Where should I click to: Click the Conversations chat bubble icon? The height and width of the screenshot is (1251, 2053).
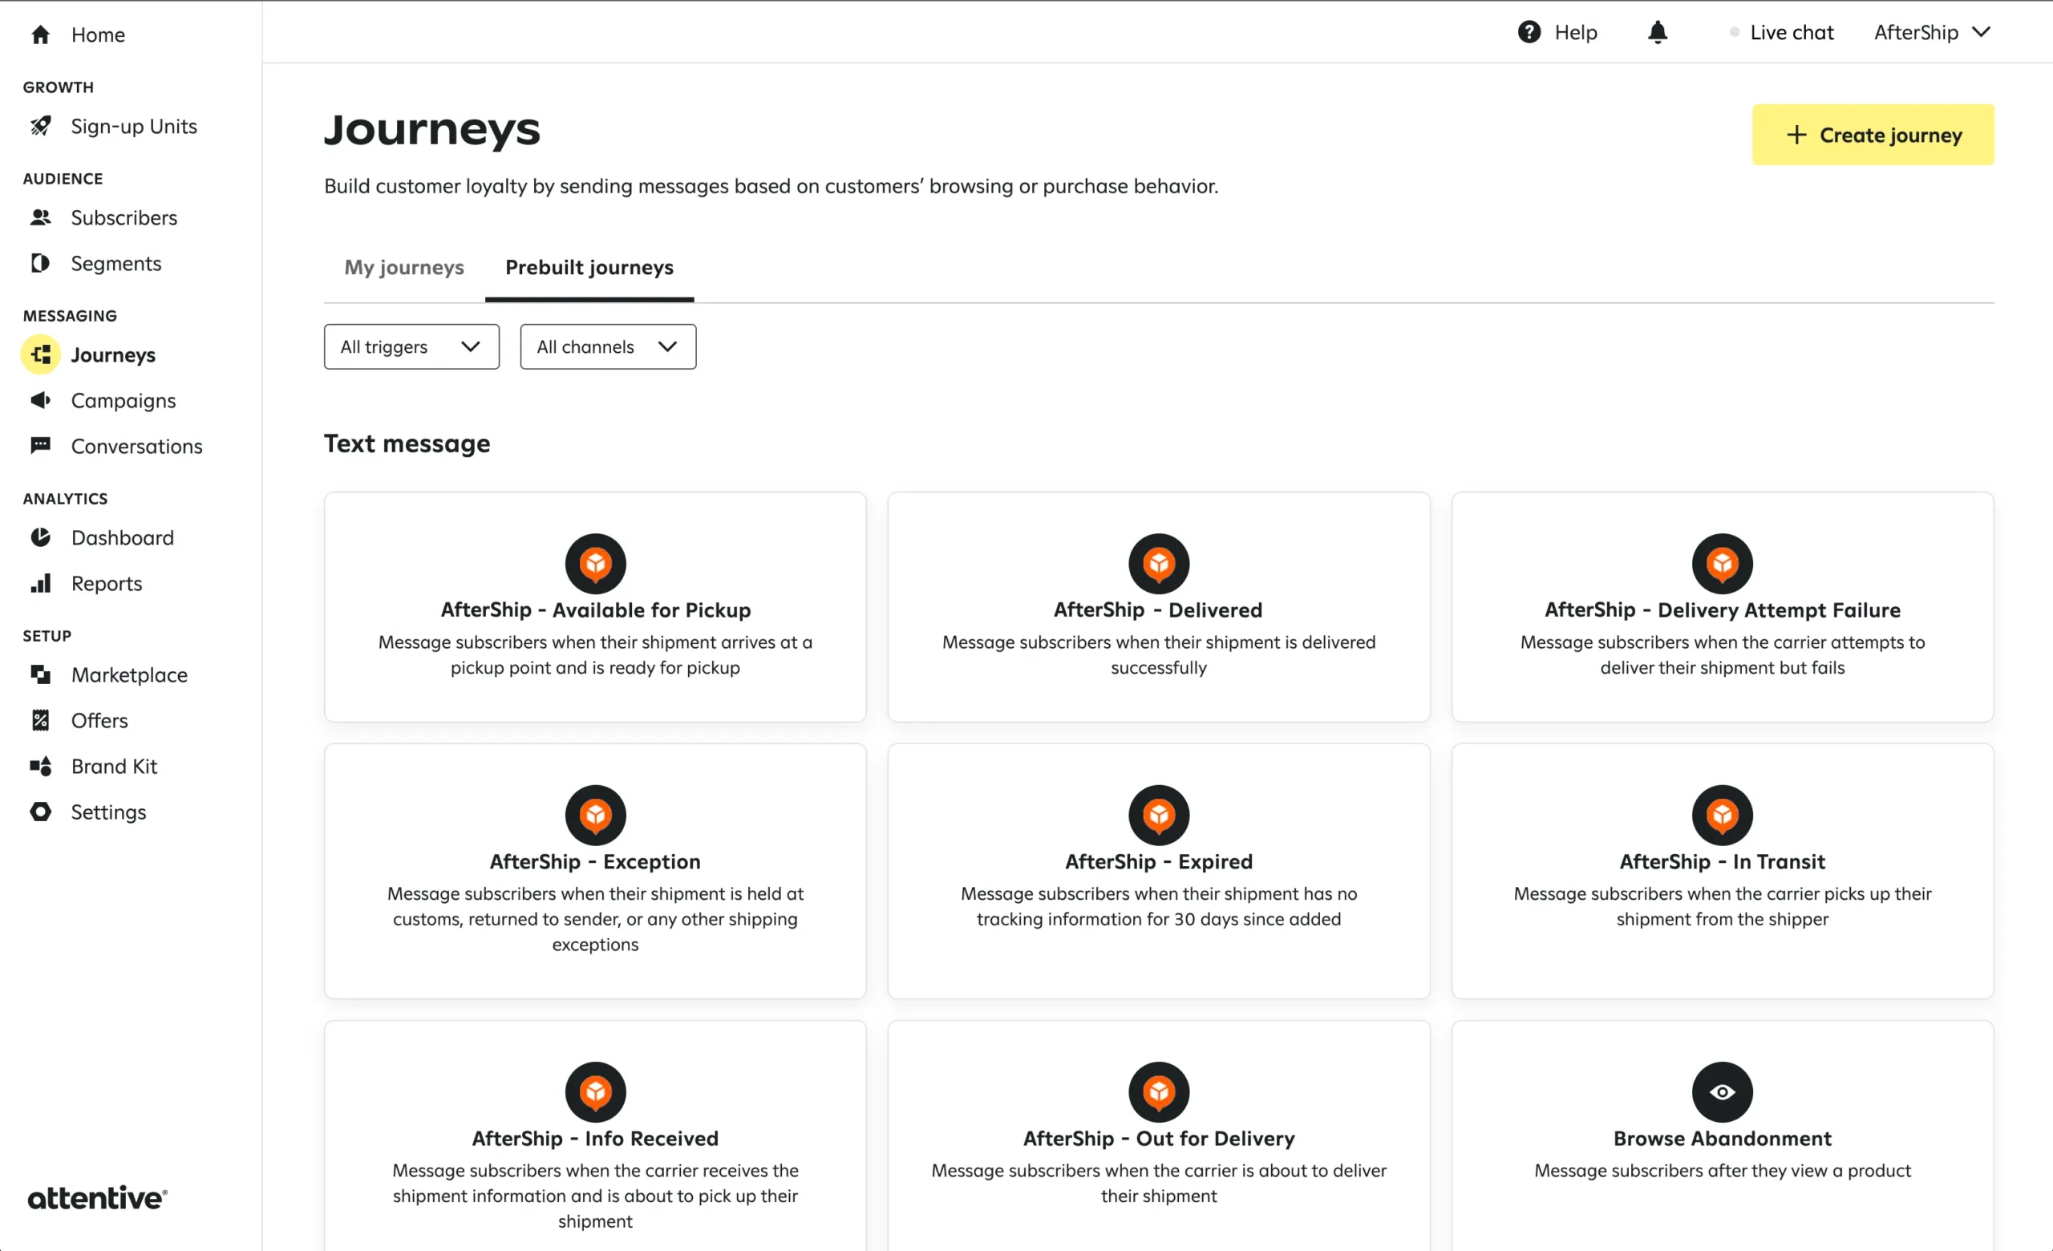tap(40, 446)
